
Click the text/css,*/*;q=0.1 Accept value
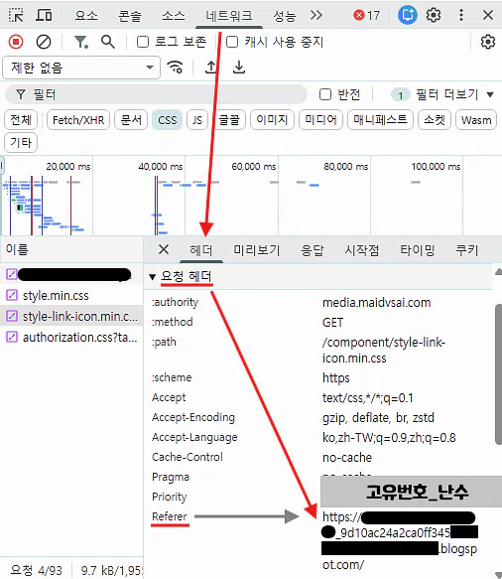(x=368, y=397)
